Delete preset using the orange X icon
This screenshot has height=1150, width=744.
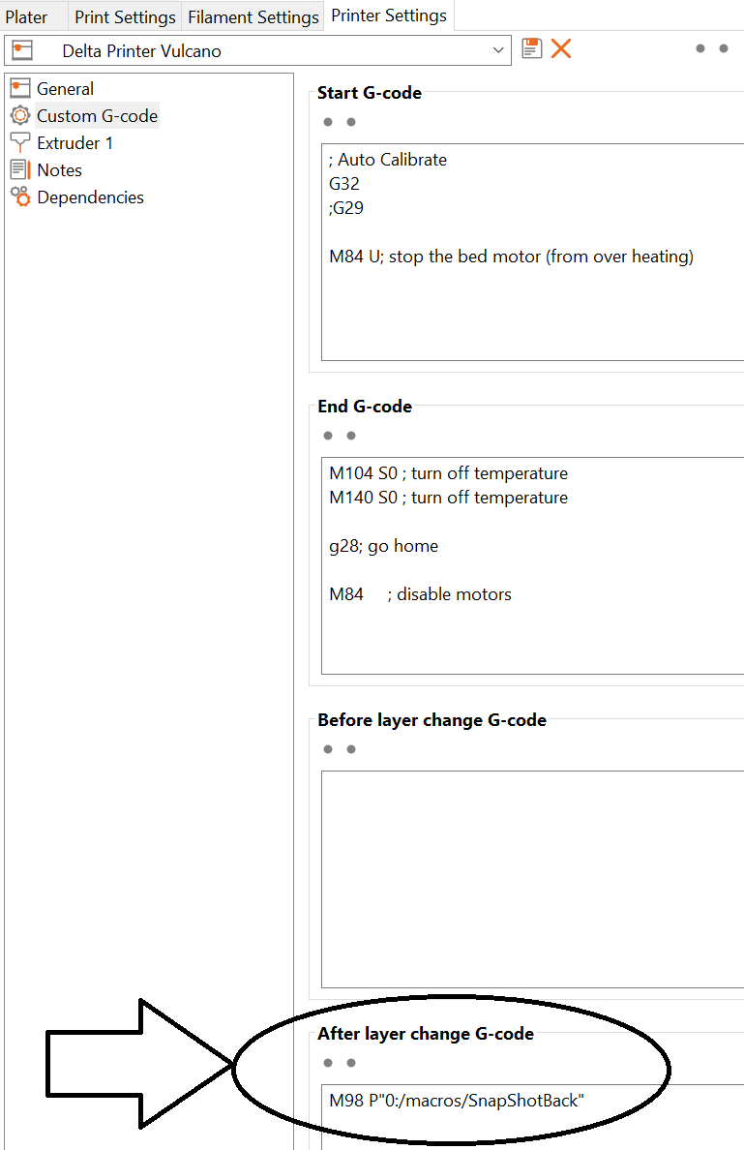(x=561, y=48)
